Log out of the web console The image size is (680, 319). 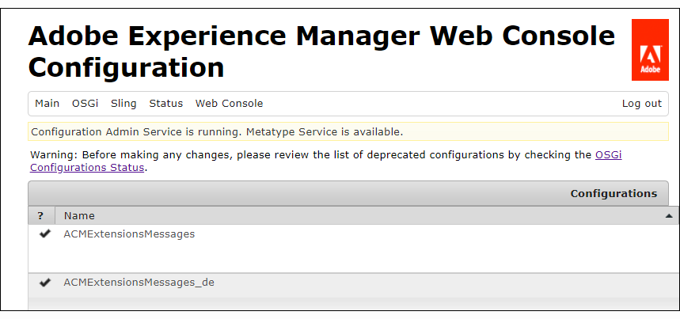point(641,104)
